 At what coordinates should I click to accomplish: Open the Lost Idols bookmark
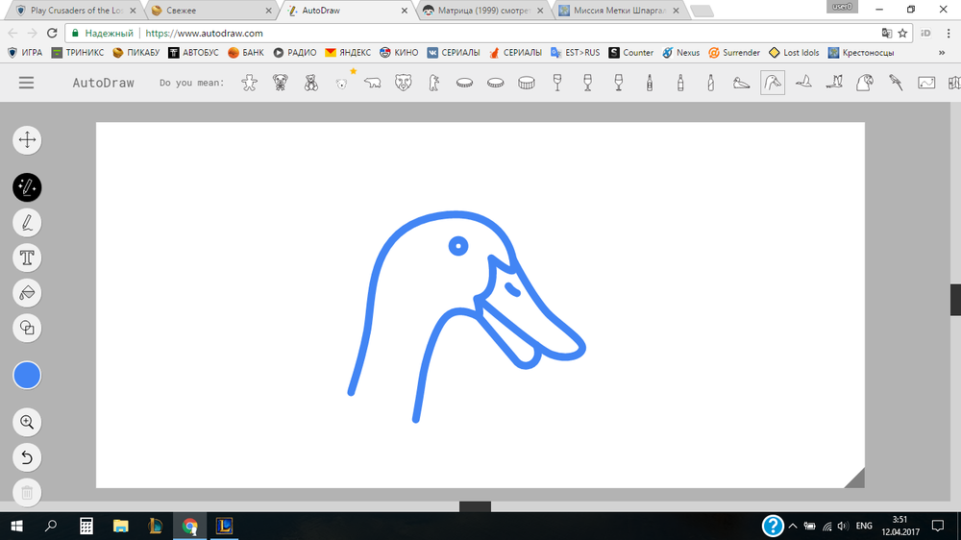pyautogui.click(x=794, y=53)
